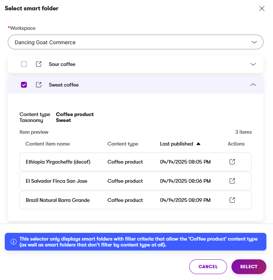Screen dimensions: 273x280
Task: Open Brazil Natural Barra Grande action icon
Action: tap(232, 200)
